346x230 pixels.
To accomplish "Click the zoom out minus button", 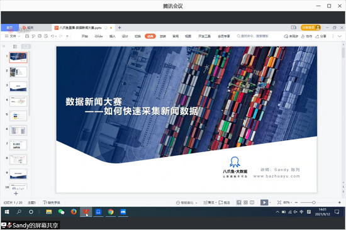I will click(x=296, y=202).
